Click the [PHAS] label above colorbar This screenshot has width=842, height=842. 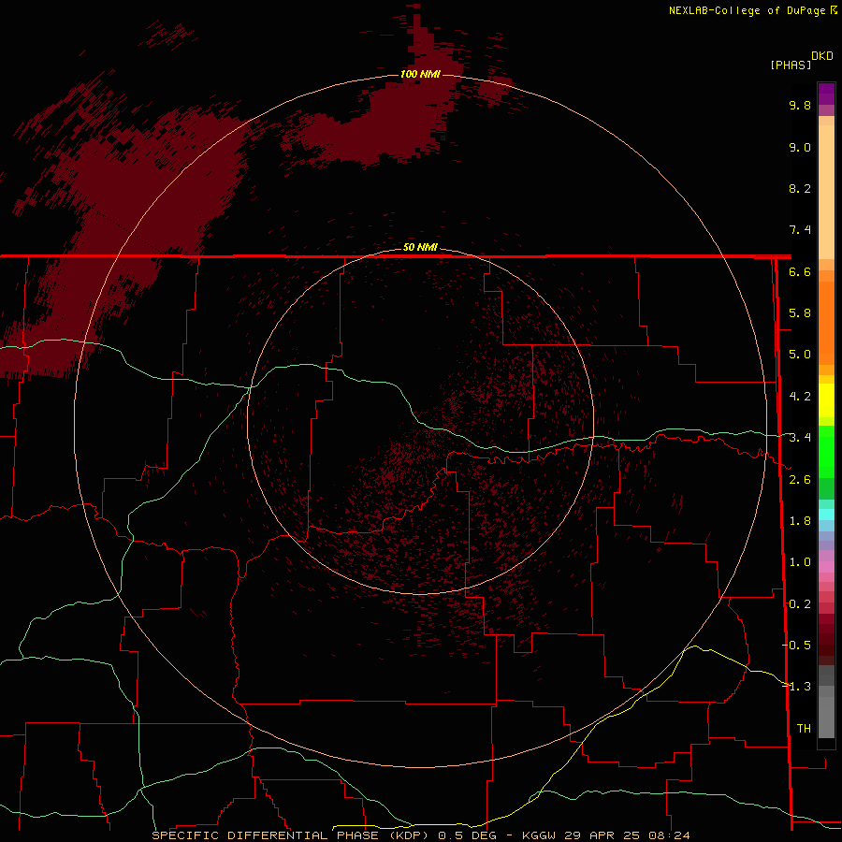point(791,65)
